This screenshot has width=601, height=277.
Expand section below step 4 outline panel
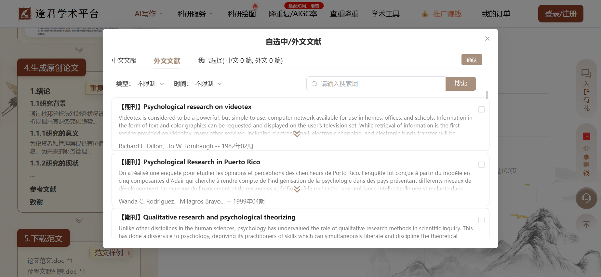click(79, 220)
